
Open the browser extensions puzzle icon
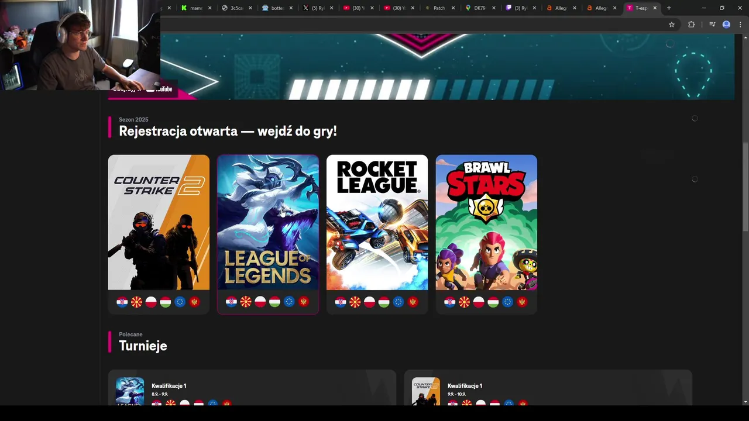(691, 25)
